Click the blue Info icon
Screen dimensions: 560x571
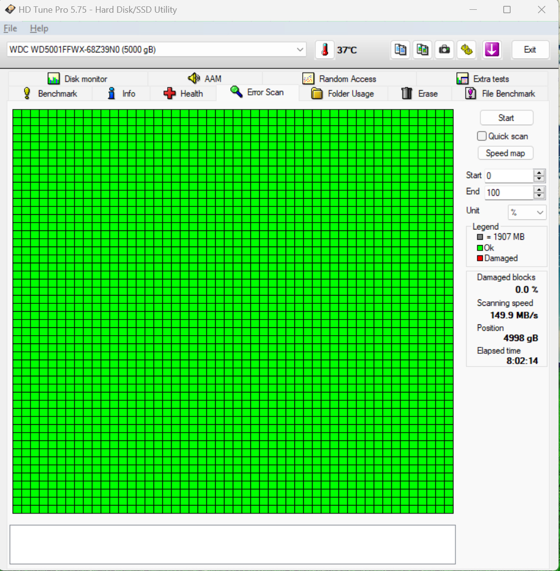(112, 93)
